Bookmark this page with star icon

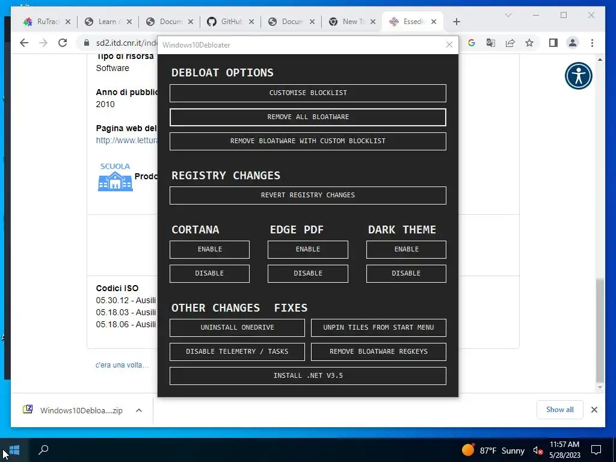[x=529, y=43]
